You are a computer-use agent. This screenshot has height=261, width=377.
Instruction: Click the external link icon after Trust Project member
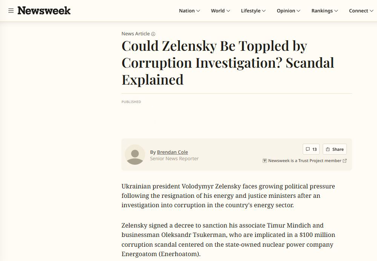point(345,161)
